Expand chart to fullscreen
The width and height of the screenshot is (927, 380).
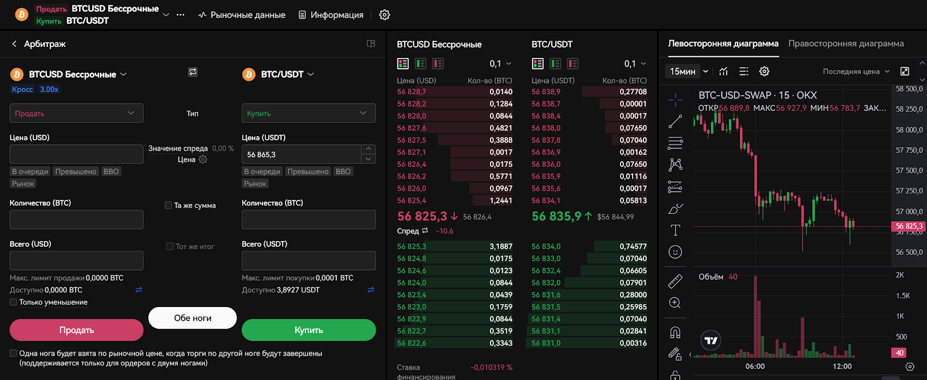(904, 71)
